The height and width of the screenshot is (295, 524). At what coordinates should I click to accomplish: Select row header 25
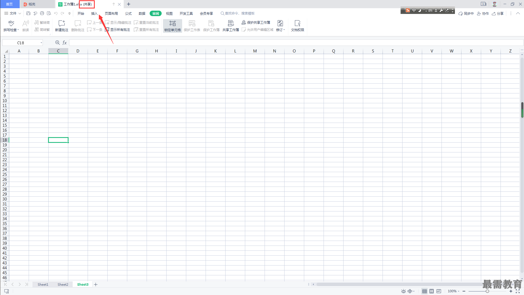click(x=5, y=174)
